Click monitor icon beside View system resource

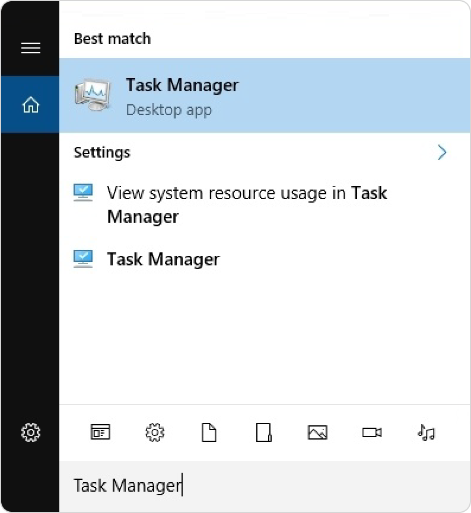click(x=83, y=193)
